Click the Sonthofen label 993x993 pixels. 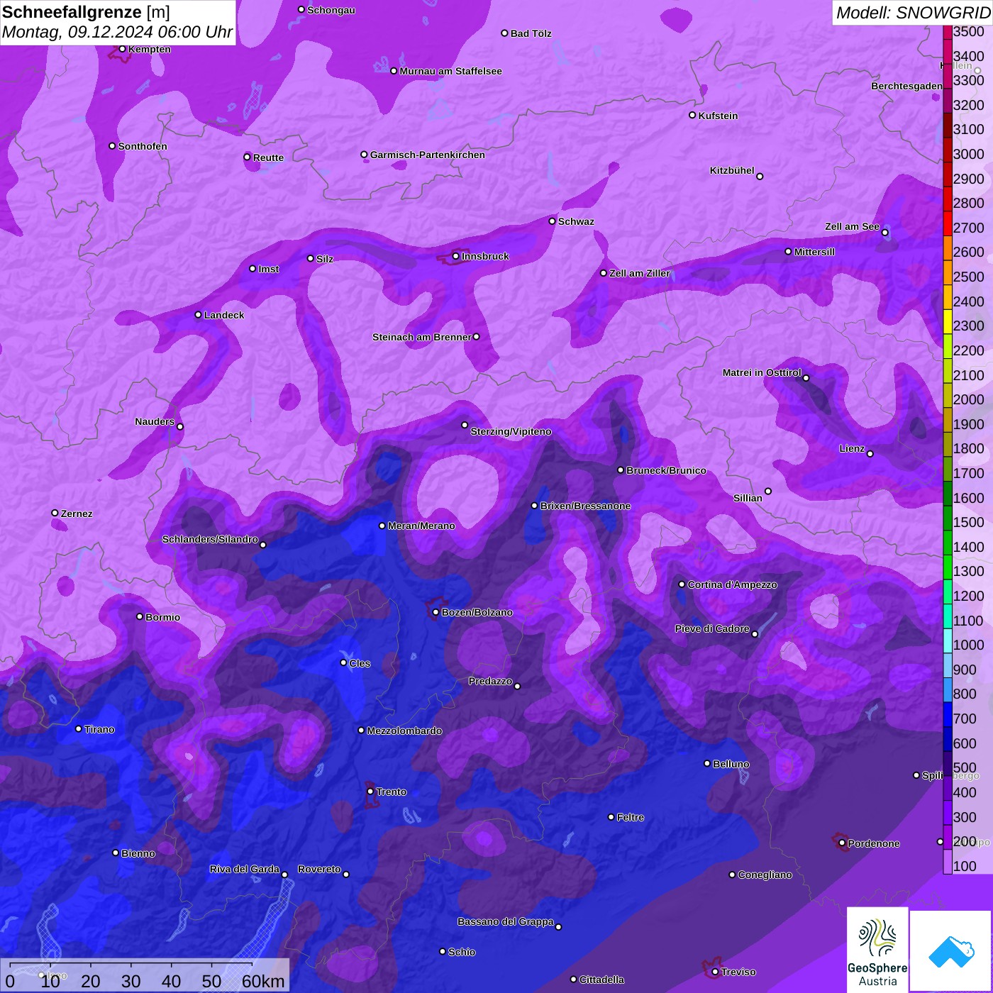coord(143,146)
